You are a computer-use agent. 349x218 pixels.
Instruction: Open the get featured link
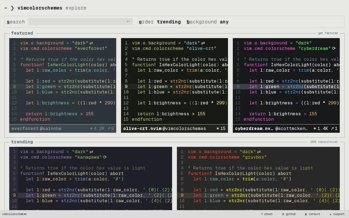[328, 33]
